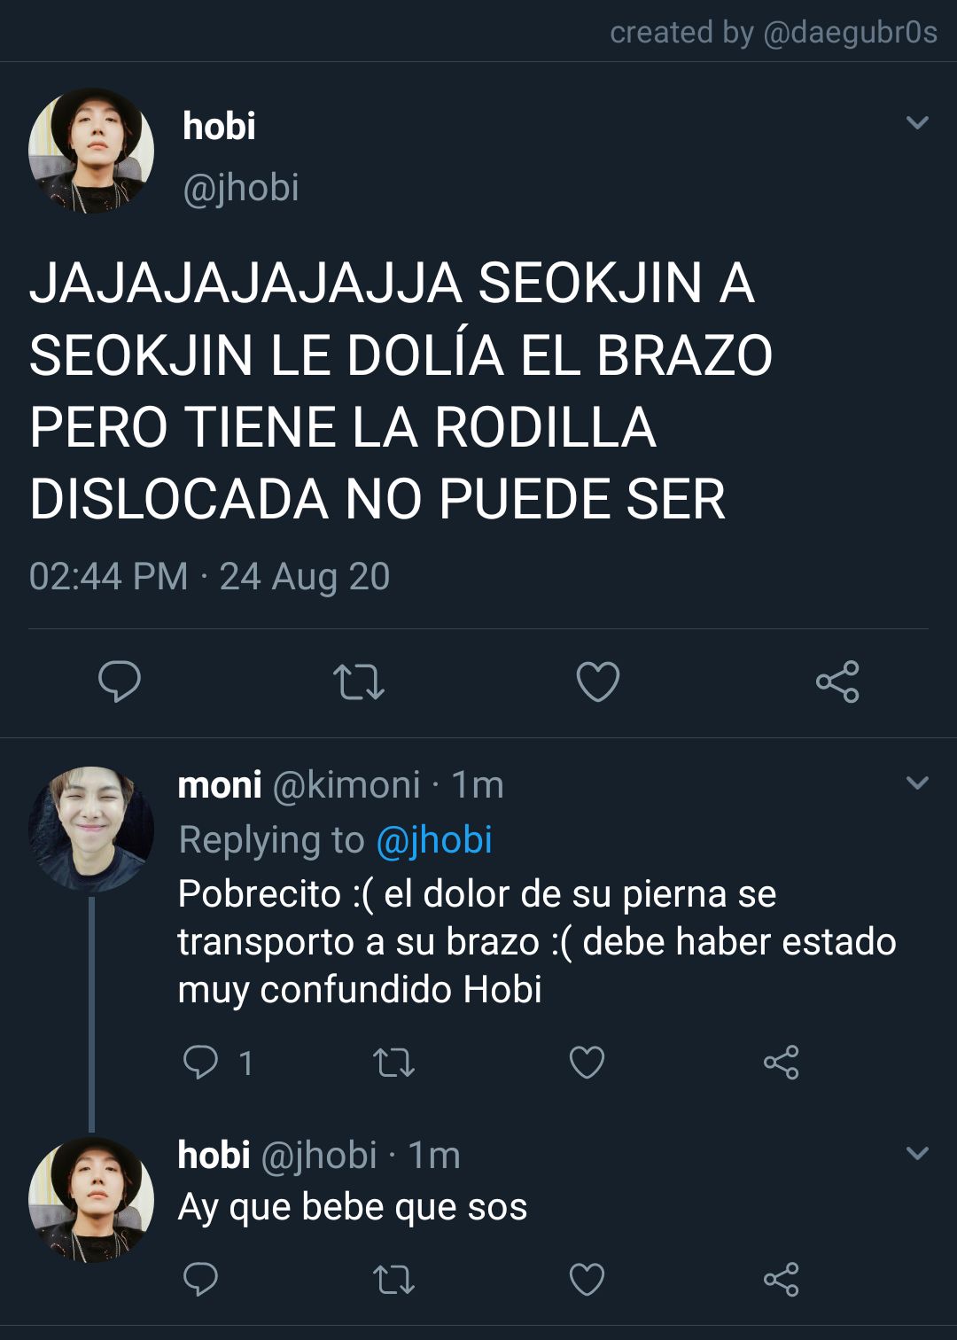Open tweet timestamp 02:44 PM 24 Aug 20

(209, 577)
